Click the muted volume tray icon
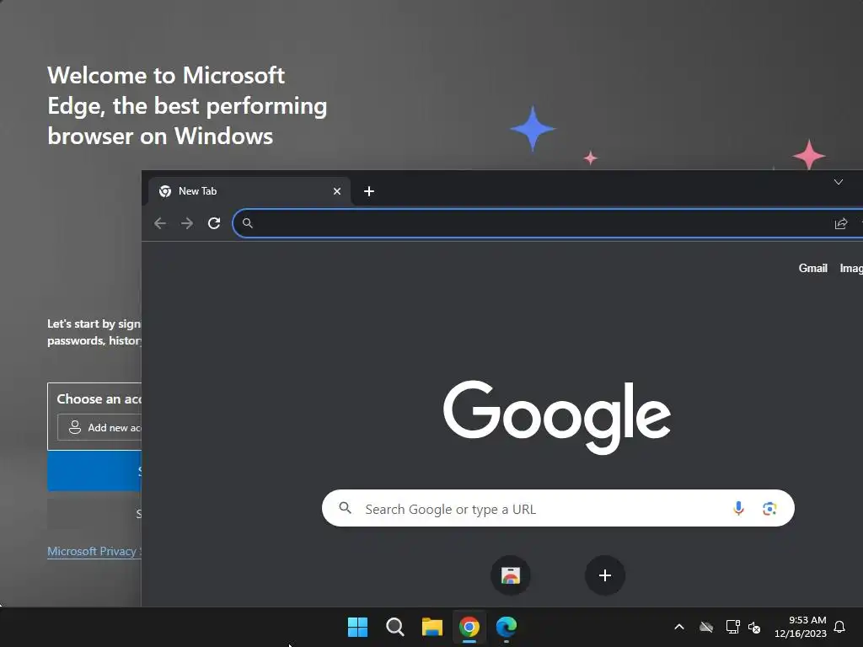 click(754, 627)
